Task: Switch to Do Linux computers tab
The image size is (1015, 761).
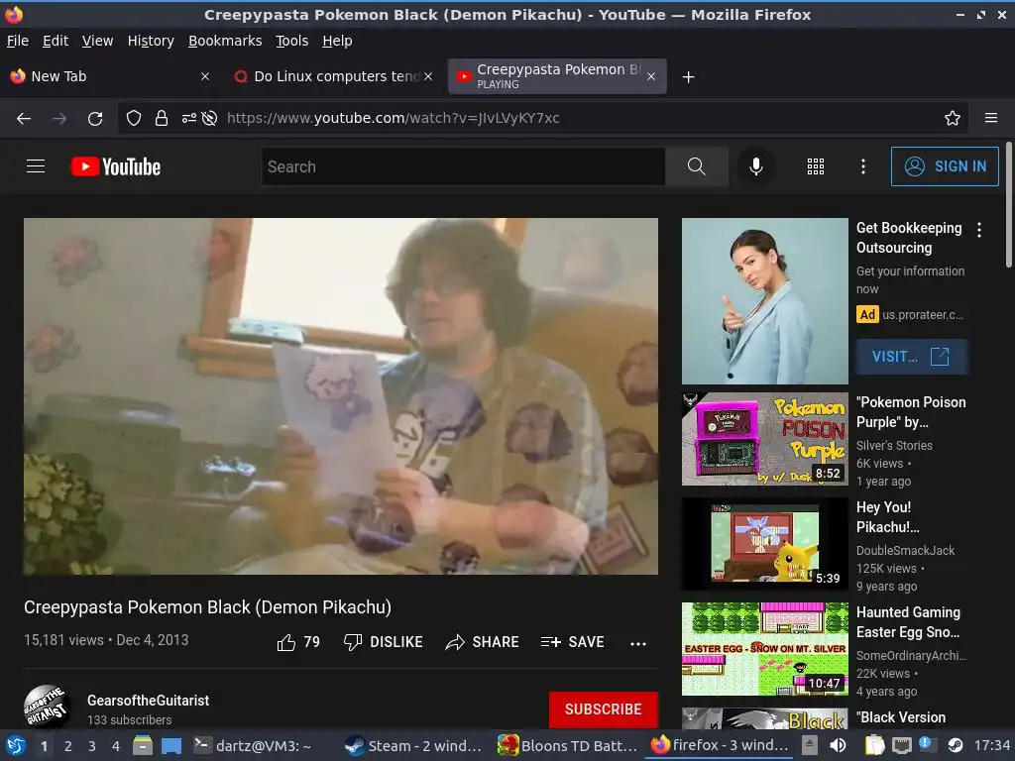Action: pos(333,76)
